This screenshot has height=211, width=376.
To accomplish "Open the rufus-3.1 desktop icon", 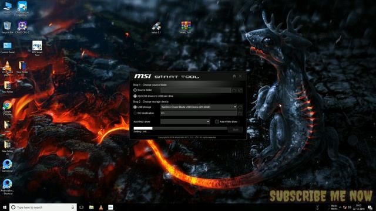I will tap(156, 28).
